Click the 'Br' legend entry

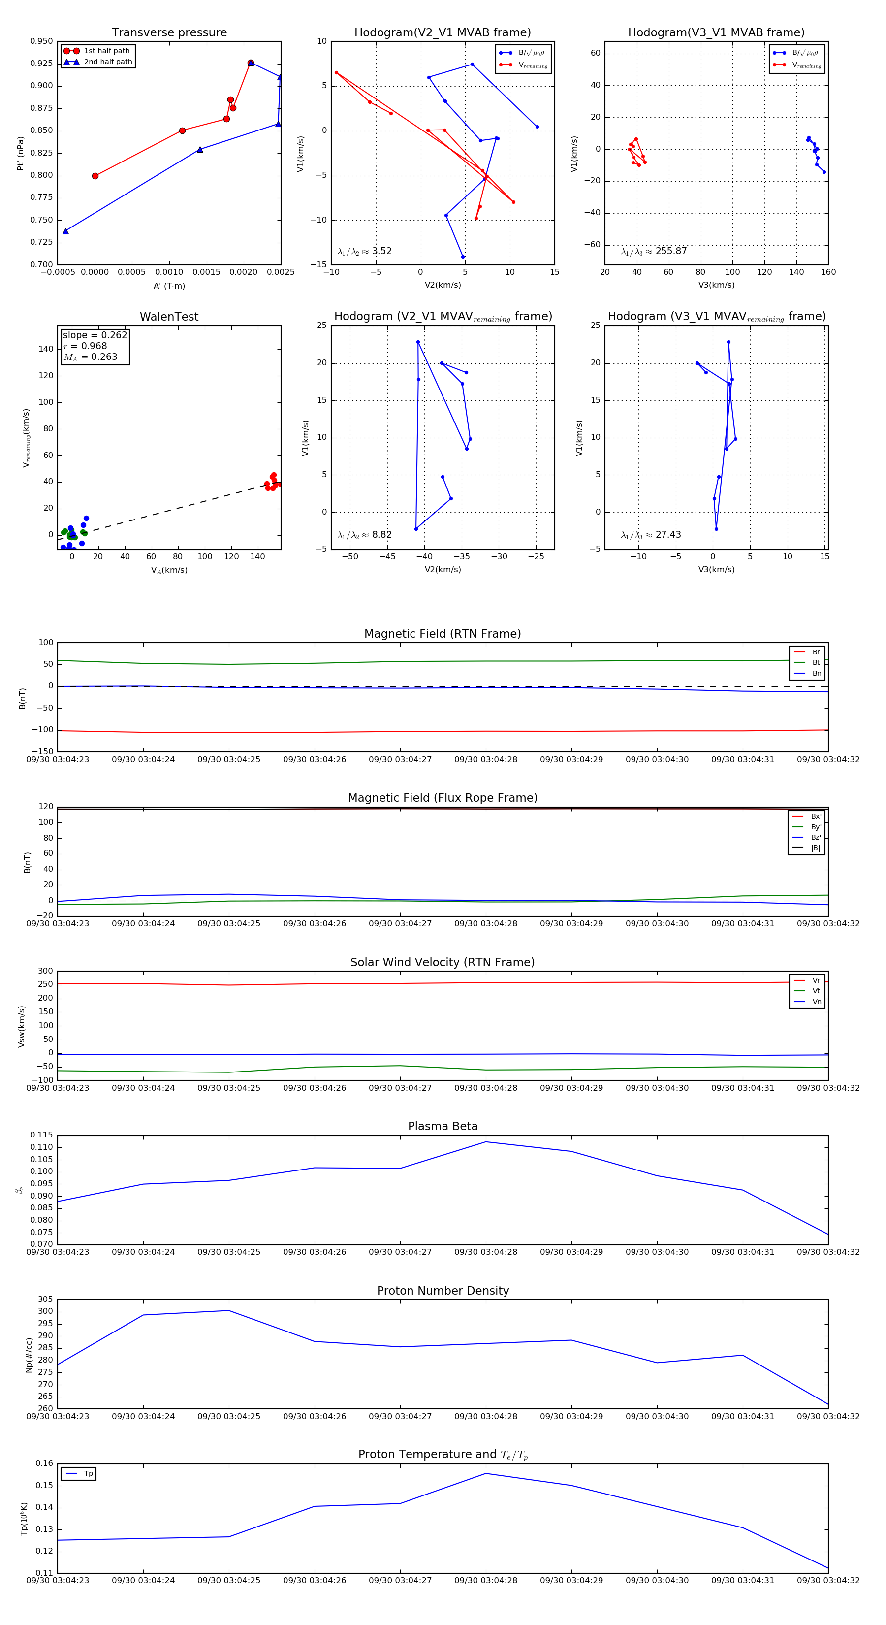pyautogui.click(x=807, y=652)
